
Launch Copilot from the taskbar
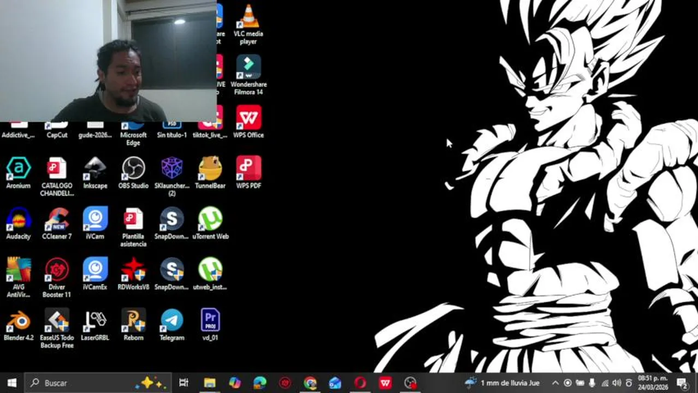click(x=235, y=383)
